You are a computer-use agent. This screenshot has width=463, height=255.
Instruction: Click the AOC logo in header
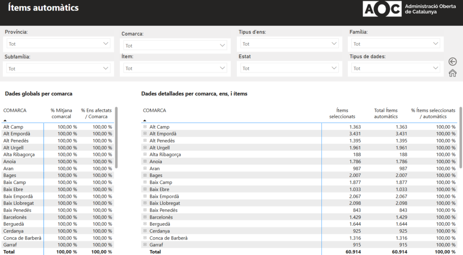(x=382, y=9)
